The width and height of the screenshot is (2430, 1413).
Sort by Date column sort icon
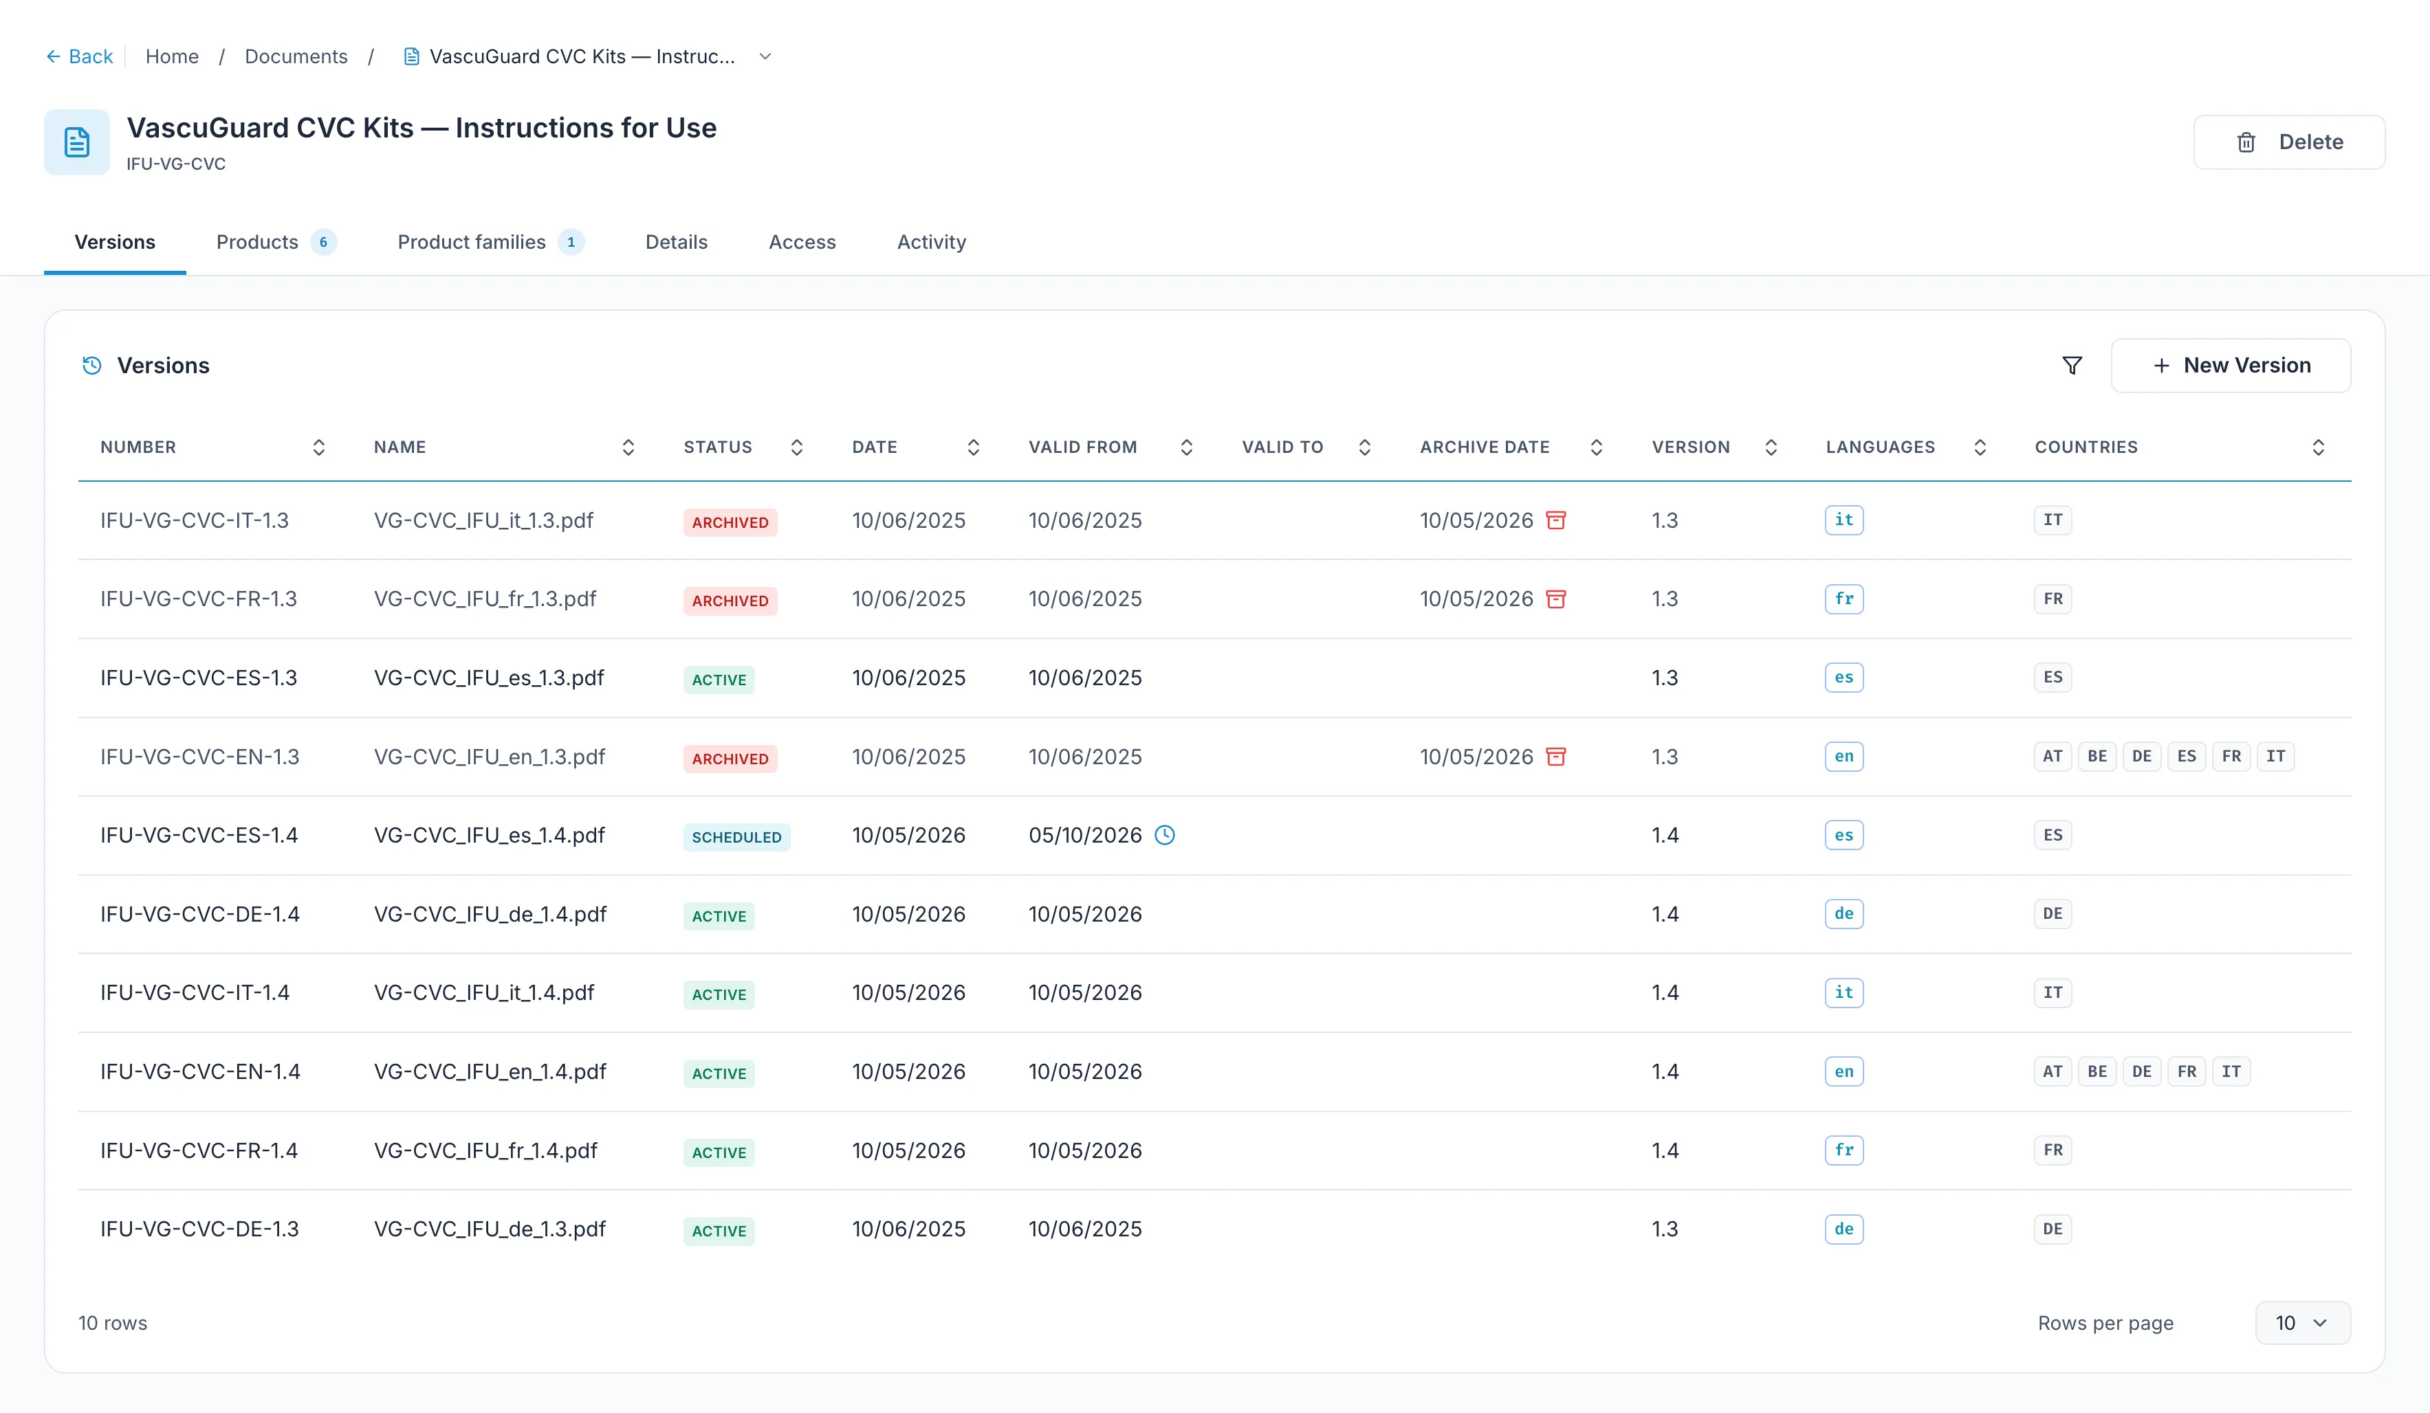click(973, 447)
